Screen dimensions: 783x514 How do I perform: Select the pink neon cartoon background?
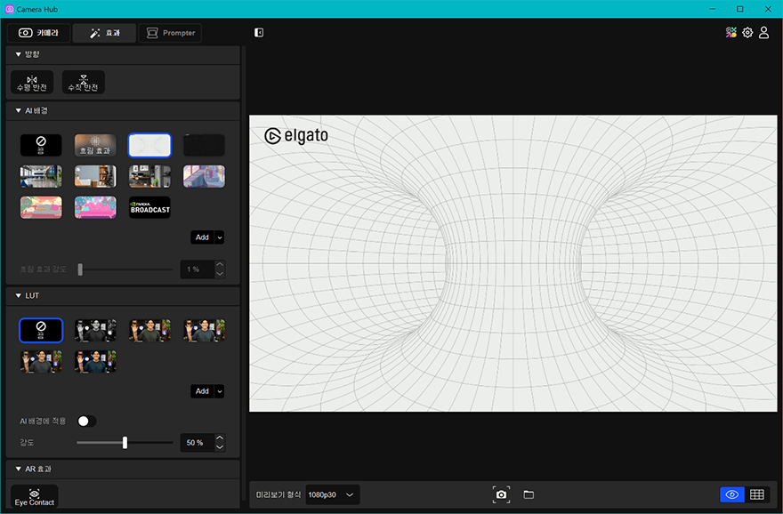point(95,207)
